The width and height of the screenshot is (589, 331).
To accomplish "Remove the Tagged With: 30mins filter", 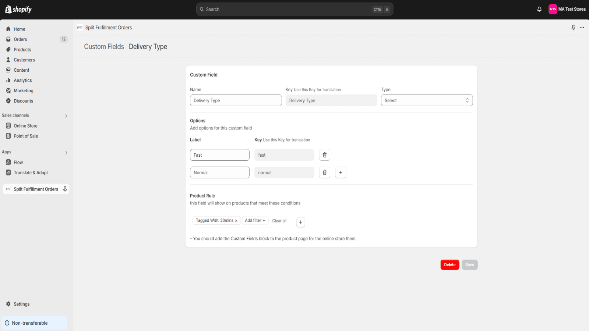I will pyautogui.click(x=236, y=221).
